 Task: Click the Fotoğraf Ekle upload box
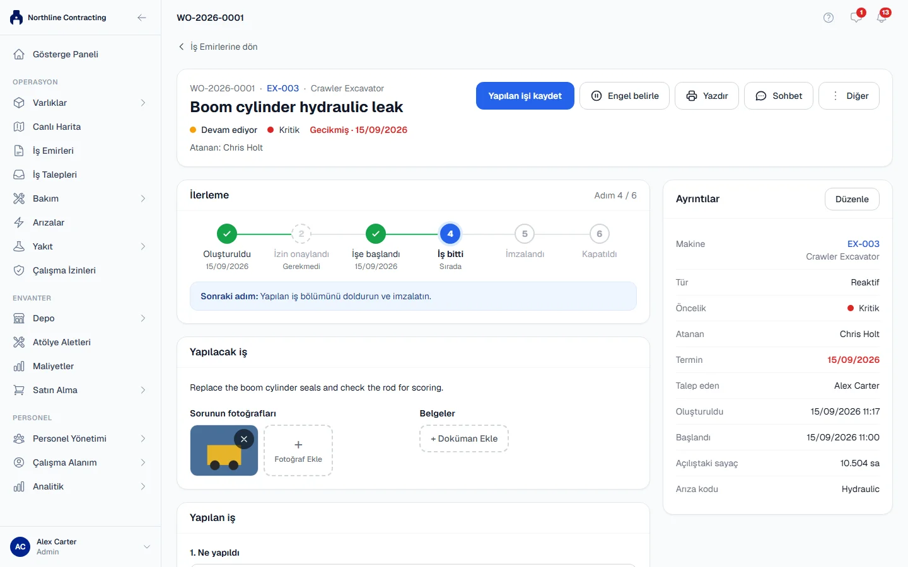click(x=298, y=450)
